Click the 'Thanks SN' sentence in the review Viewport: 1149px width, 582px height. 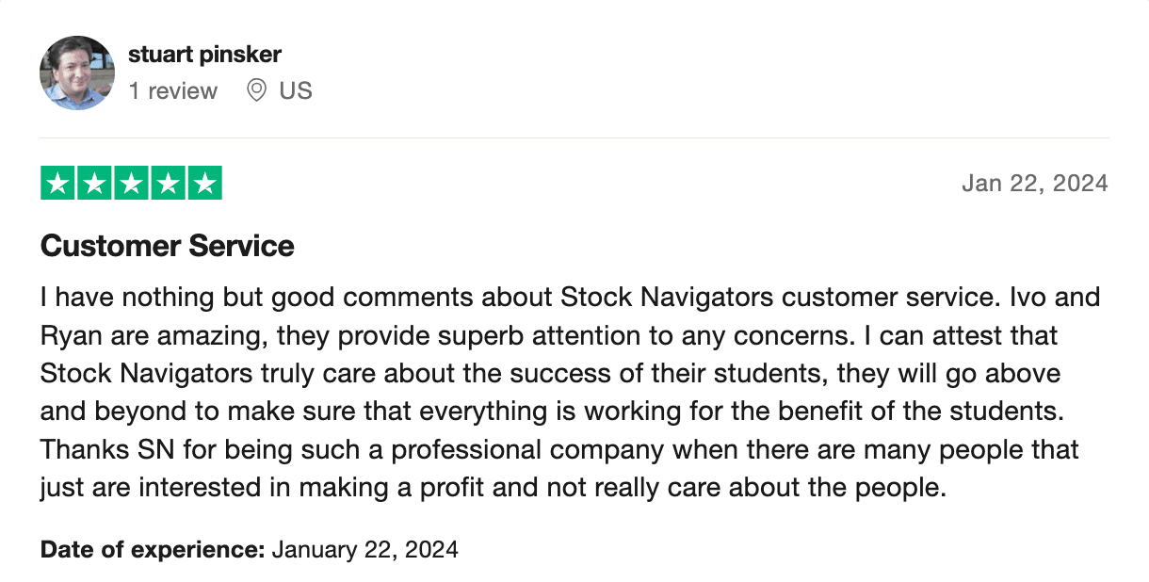[x=559, y=449]
